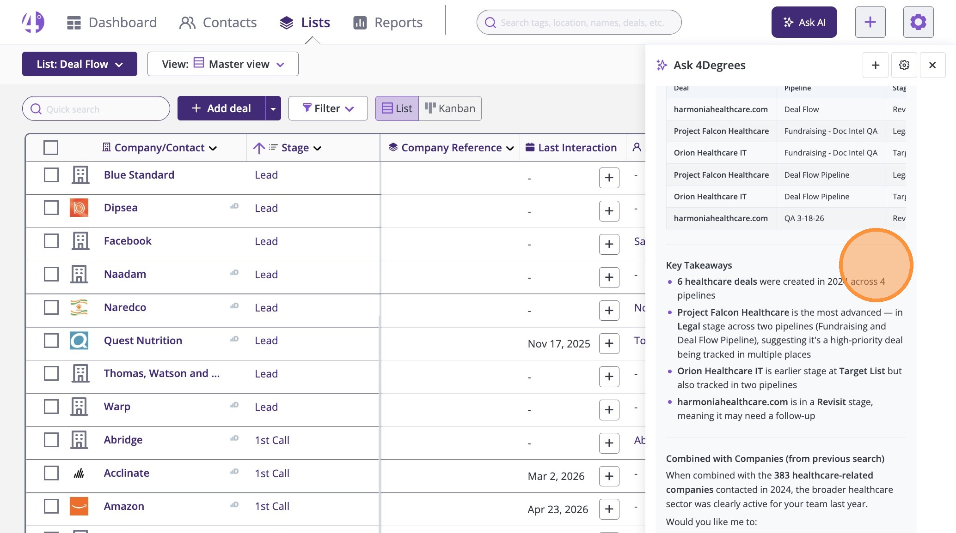
Task: Click the Amazon company logo thumbnail
Action: [79, 506]
